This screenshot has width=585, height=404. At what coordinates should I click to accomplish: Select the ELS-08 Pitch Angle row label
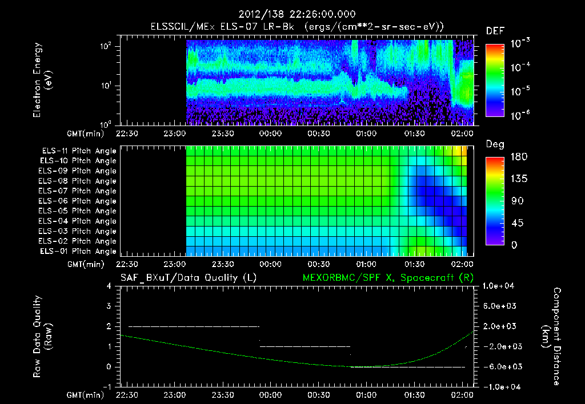(x=77, y=181)
